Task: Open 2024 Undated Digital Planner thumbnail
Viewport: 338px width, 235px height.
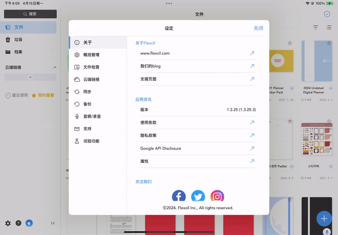Action: point(317,61)
